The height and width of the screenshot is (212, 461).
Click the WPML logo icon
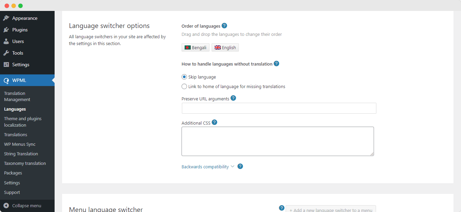(x=6, y=81)
